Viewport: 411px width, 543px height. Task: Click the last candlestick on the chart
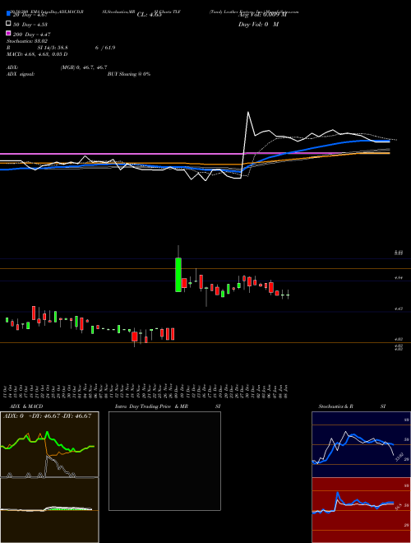click(288, 295)
